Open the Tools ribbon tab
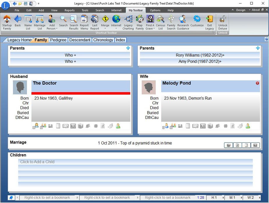Image resolution: width=269 pixels, height=203 pixels. [x=85, y=10]
